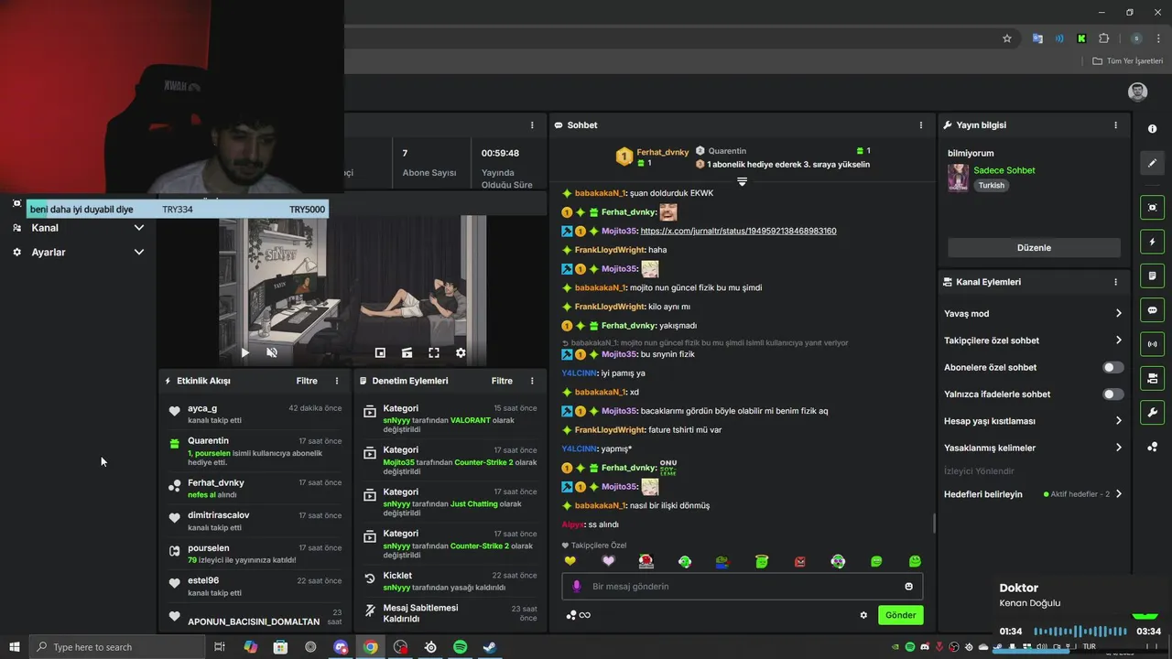The height and width of the screenshot is (659, 1172).
Task: Open Filtre in Etkinlik Akışı panel
Action: tap(307, 381)
